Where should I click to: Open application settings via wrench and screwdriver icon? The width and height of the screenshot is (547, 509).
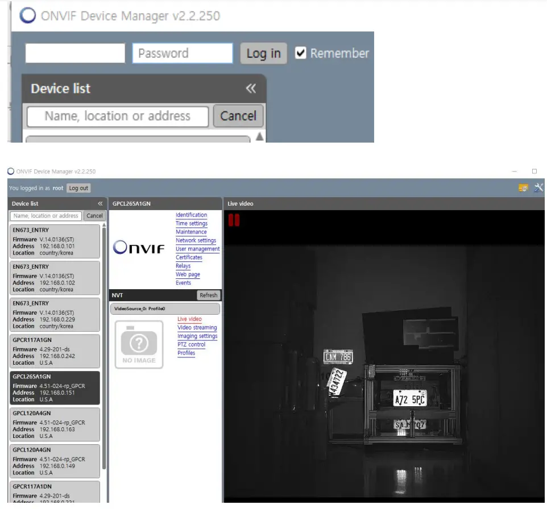[539, 187]
